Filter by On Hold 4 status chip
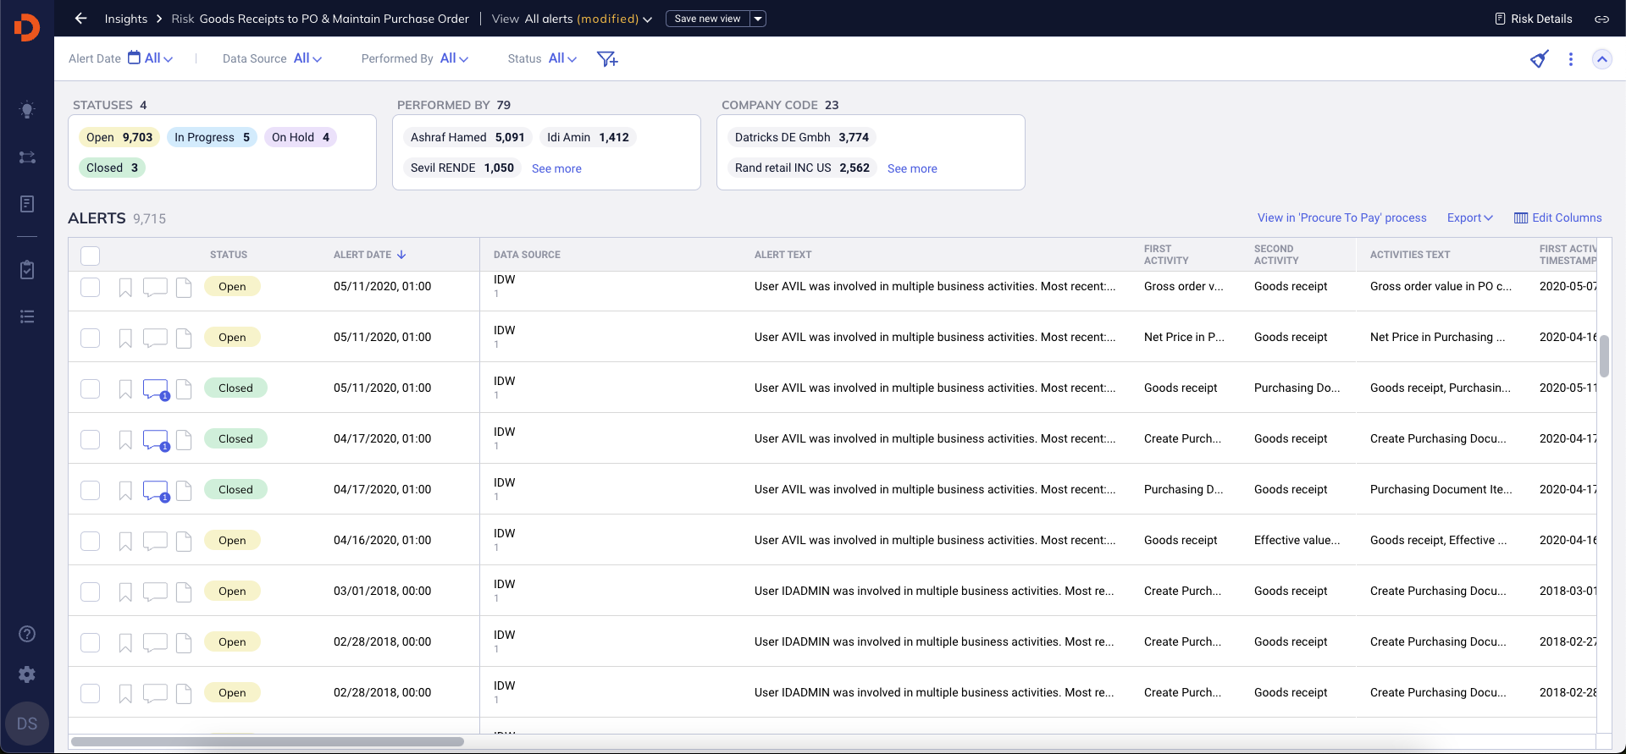 point(301,137)
